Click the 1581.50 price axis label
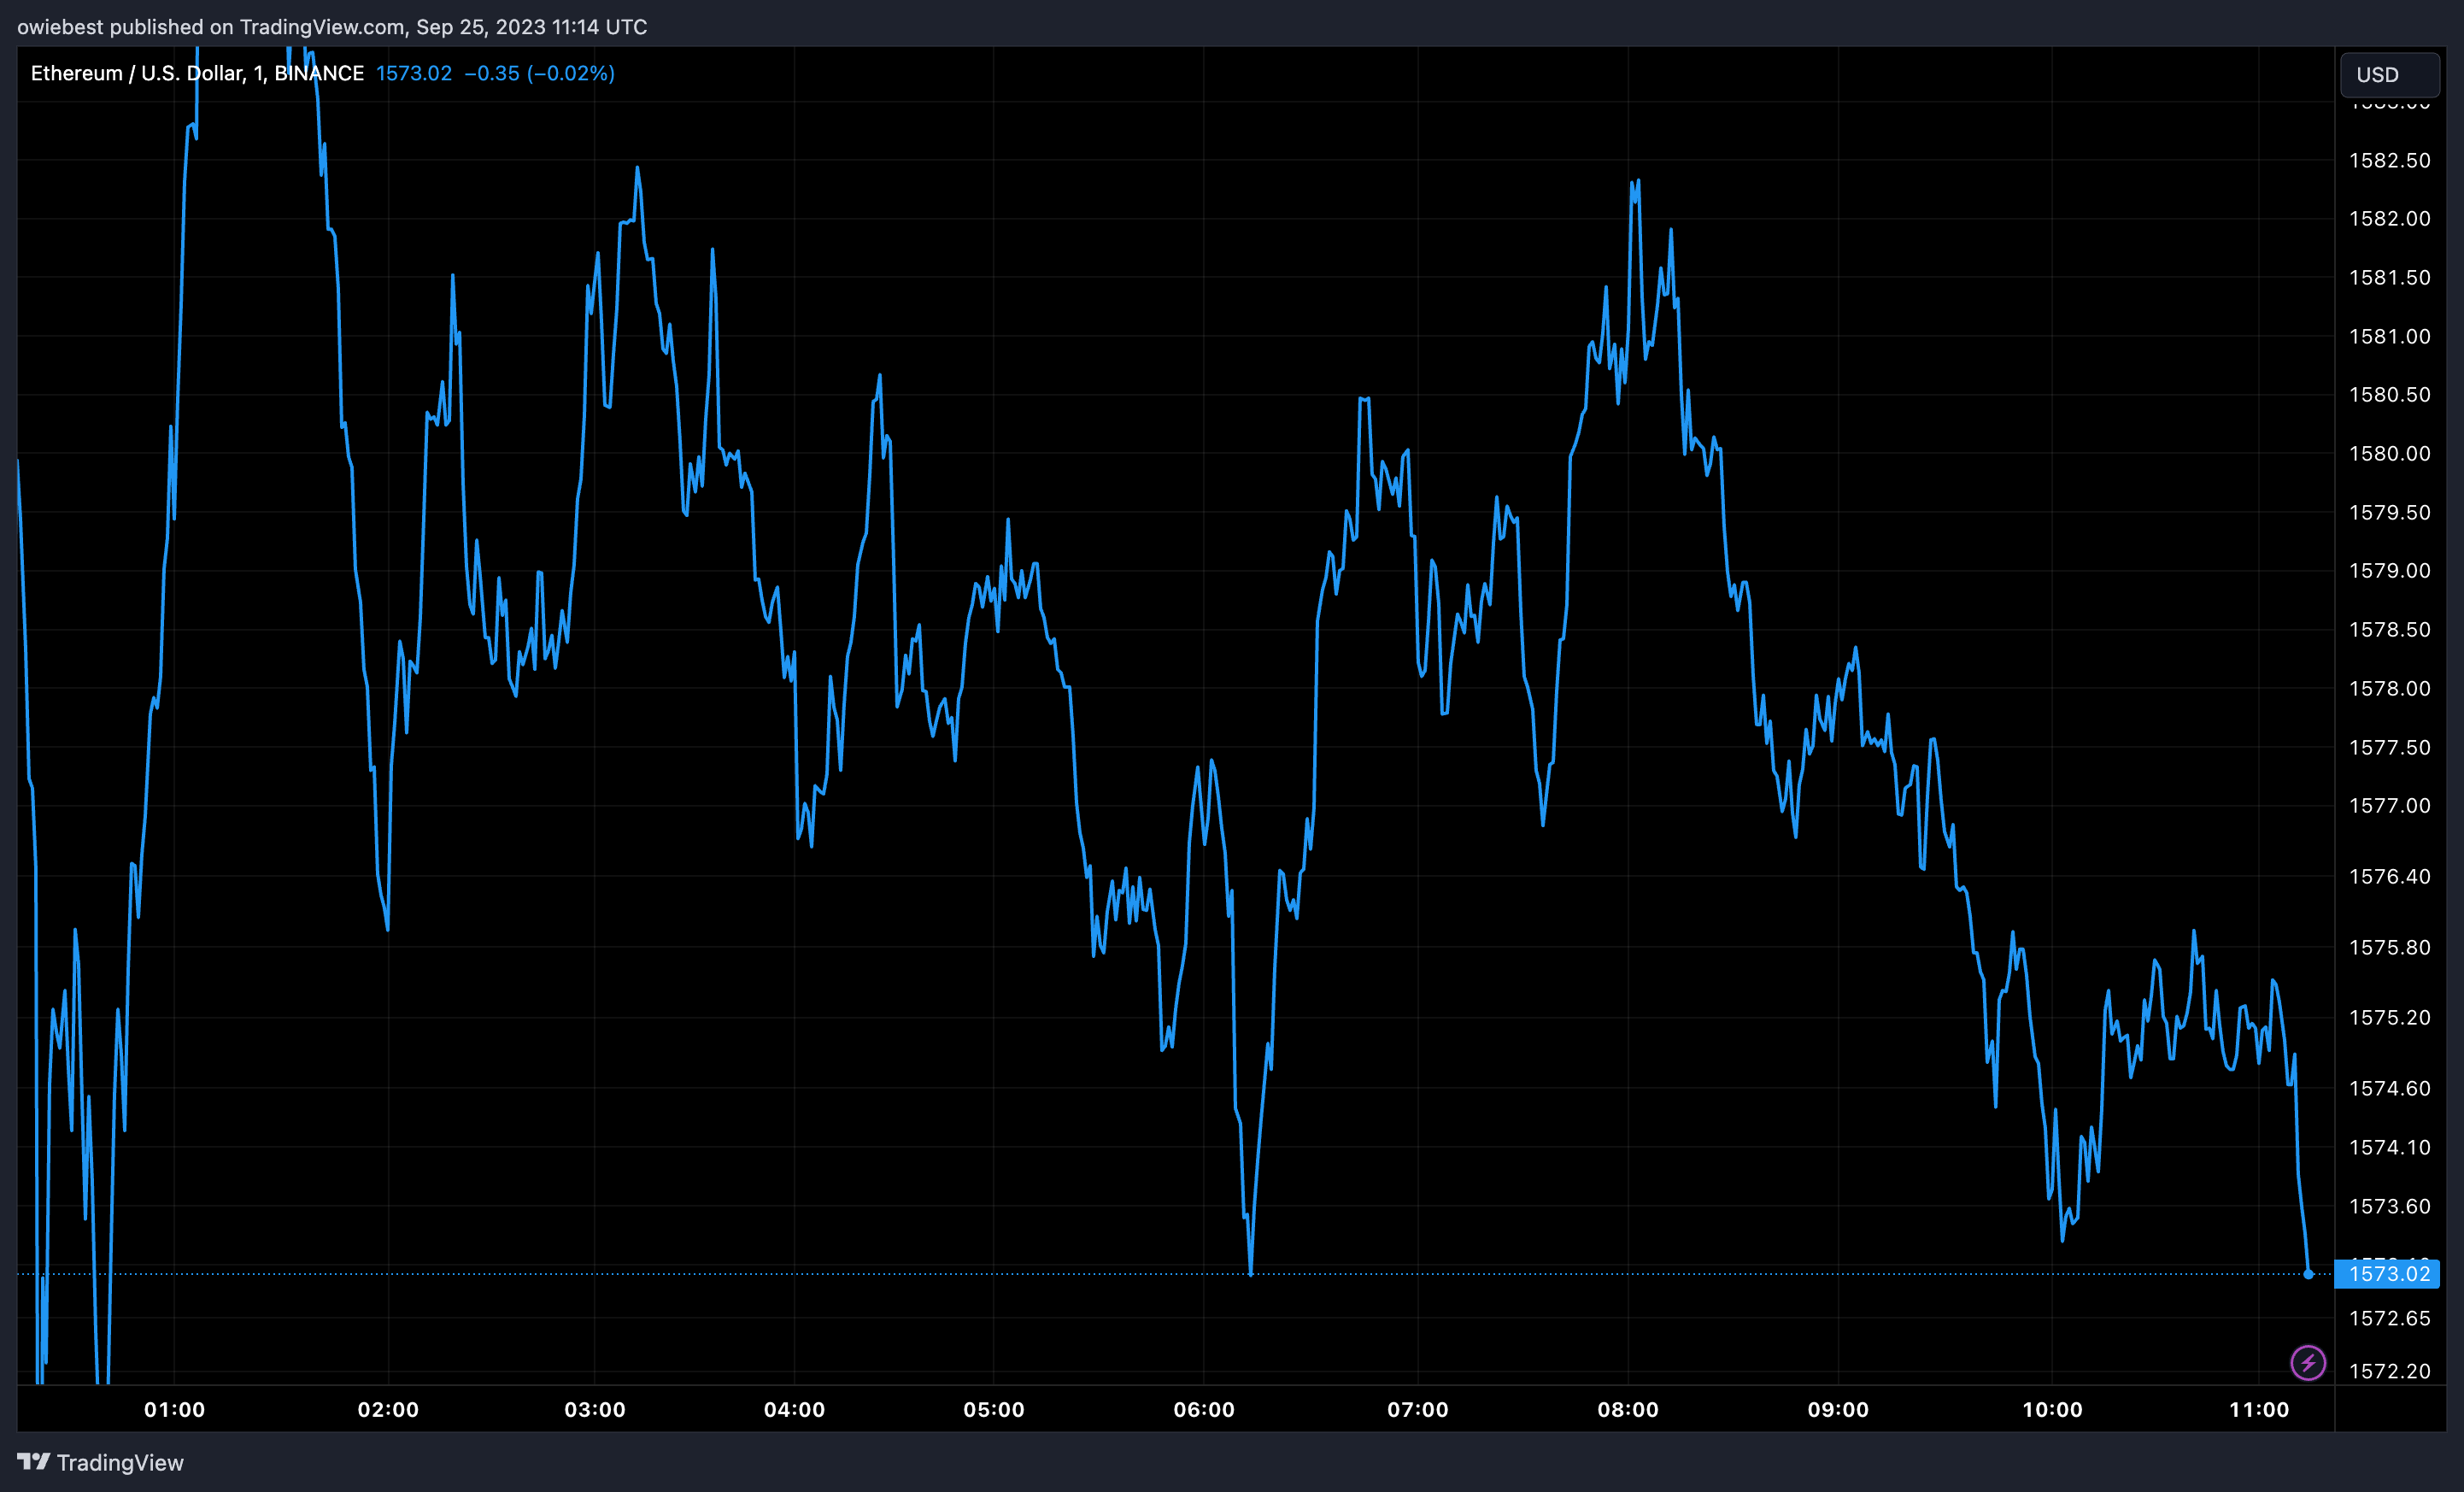The image size is (2464, 1492). 2389,277
